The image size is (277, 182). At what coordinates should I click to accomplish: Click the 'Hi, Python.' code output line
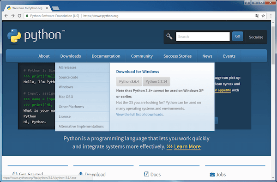coord(35,122)
